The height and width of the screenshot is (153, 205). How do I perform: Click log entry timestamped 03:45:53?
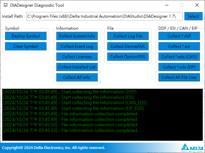71,130
